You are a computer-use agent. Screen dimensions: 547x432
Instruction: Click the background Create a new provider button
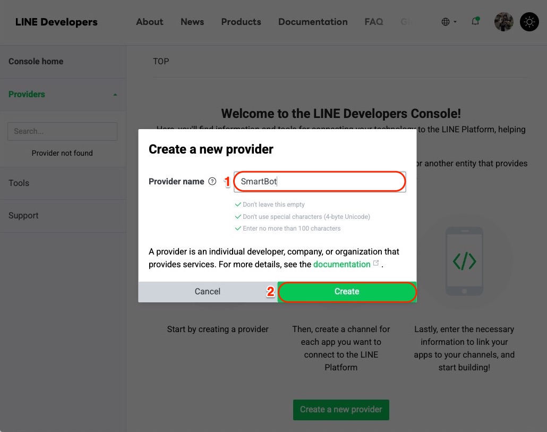tap(341, 409)
